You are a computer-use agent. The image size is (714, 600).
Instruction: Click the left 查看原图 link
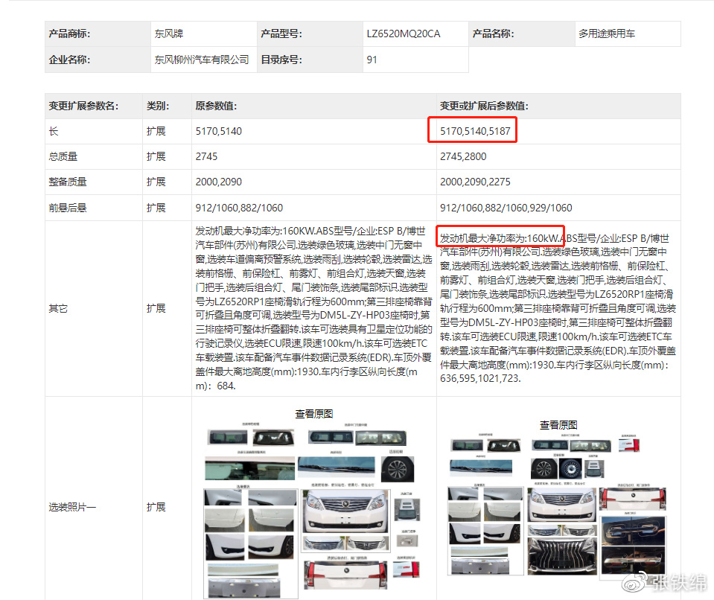point(313,414)
